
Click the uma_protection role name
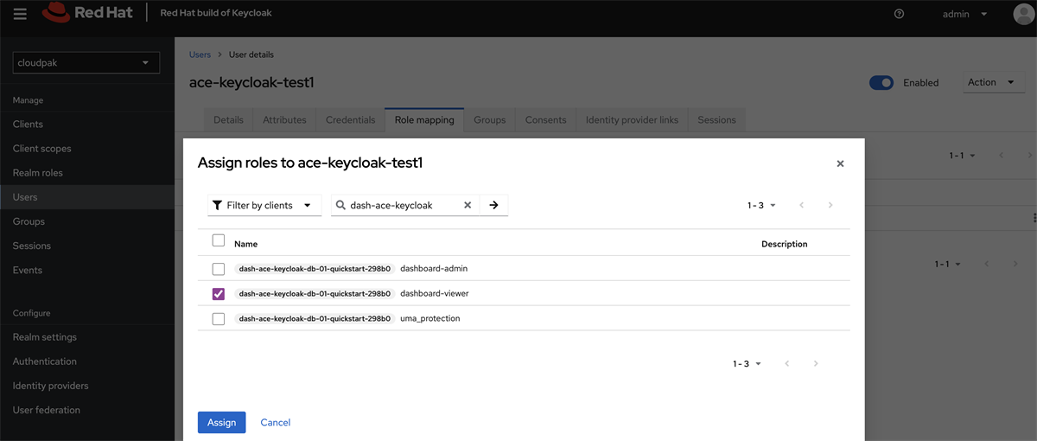(430, 319)
